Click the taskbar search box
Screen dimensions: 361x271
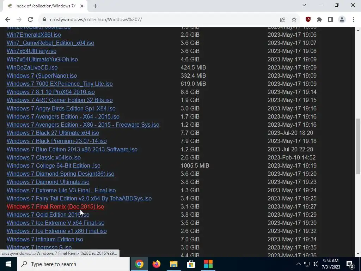(x=73, y=264)
